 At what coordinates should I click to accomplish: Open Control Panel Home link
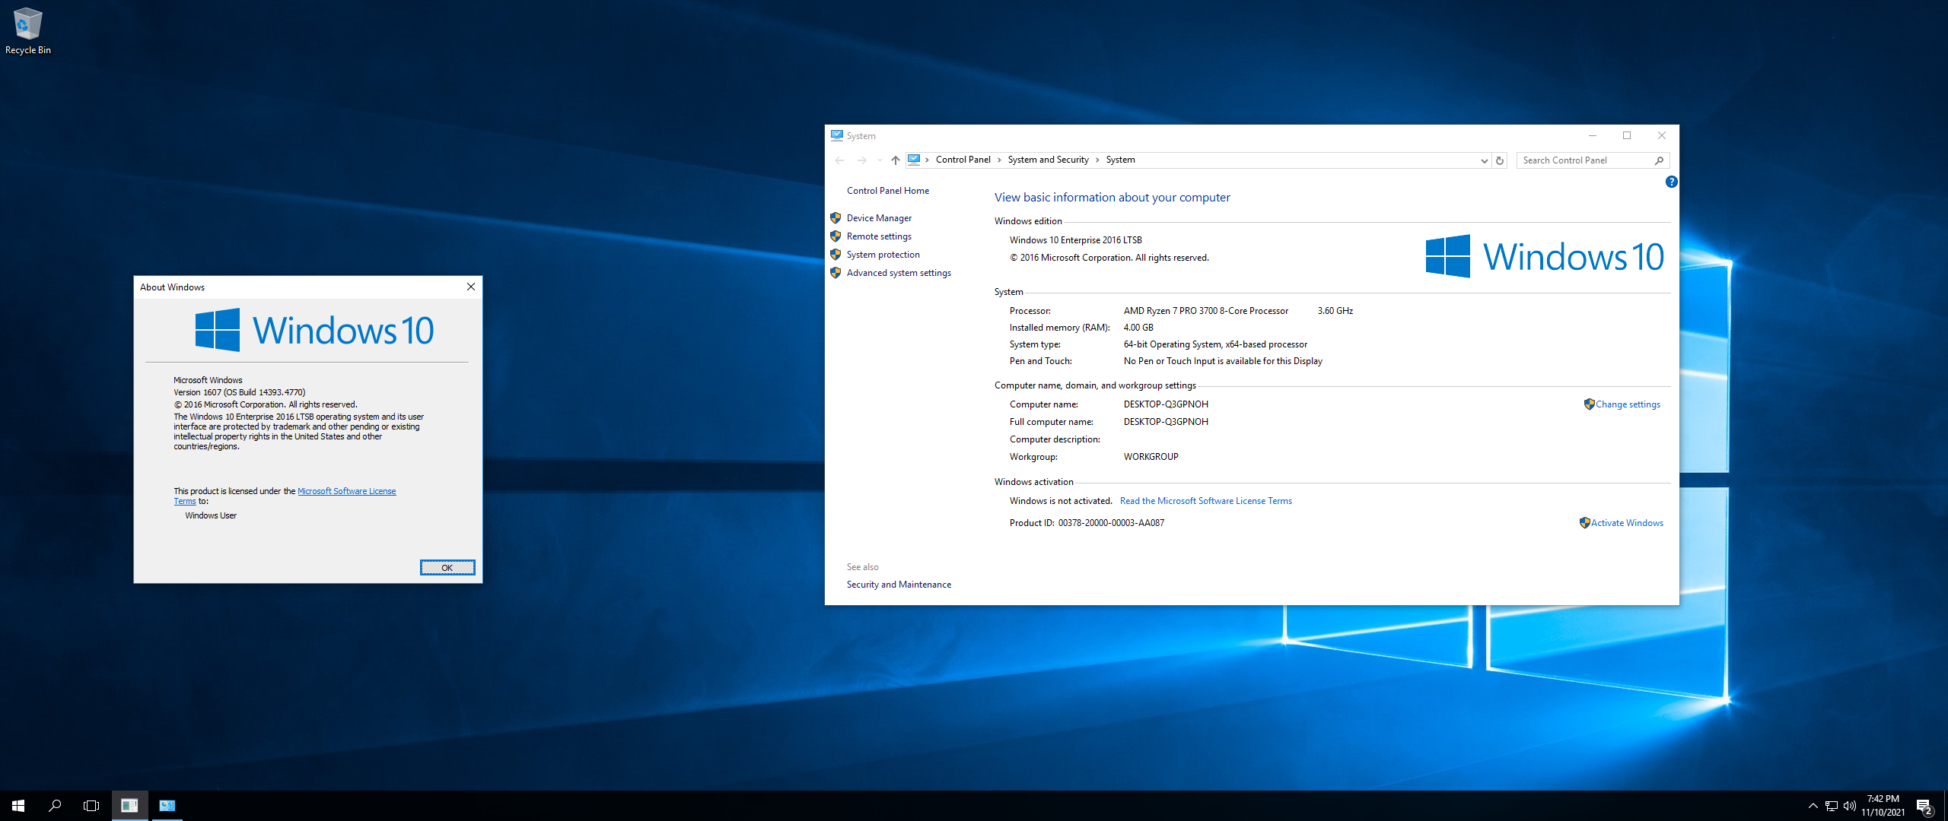(x=887, y=191)
